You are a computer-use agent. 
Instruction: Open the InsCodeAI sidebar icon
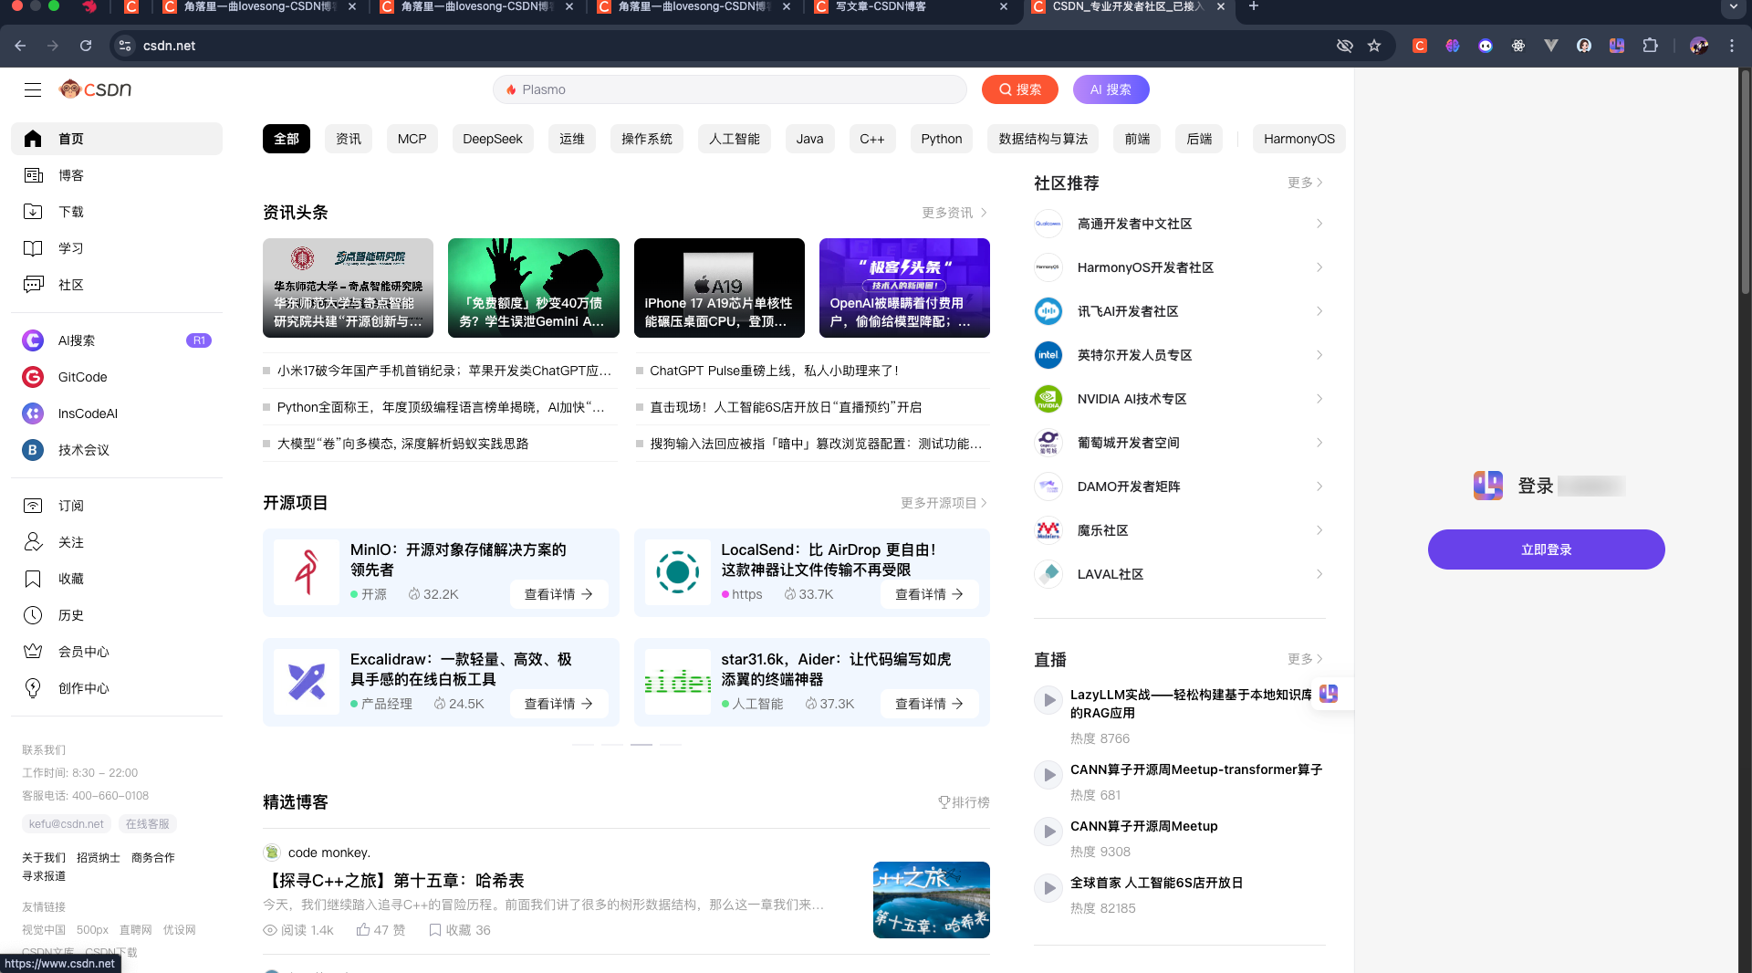pos(33,413)
